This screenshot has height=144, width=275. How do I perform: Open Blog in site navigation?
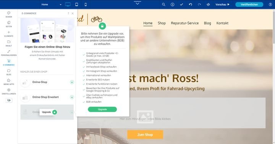click(x=207, y=23)
